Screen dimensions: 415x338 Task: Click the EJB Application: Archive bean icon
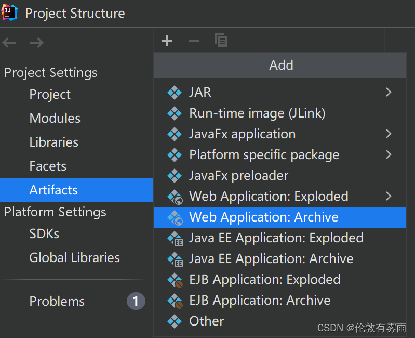pyautogui.click(x=175, y=301)
